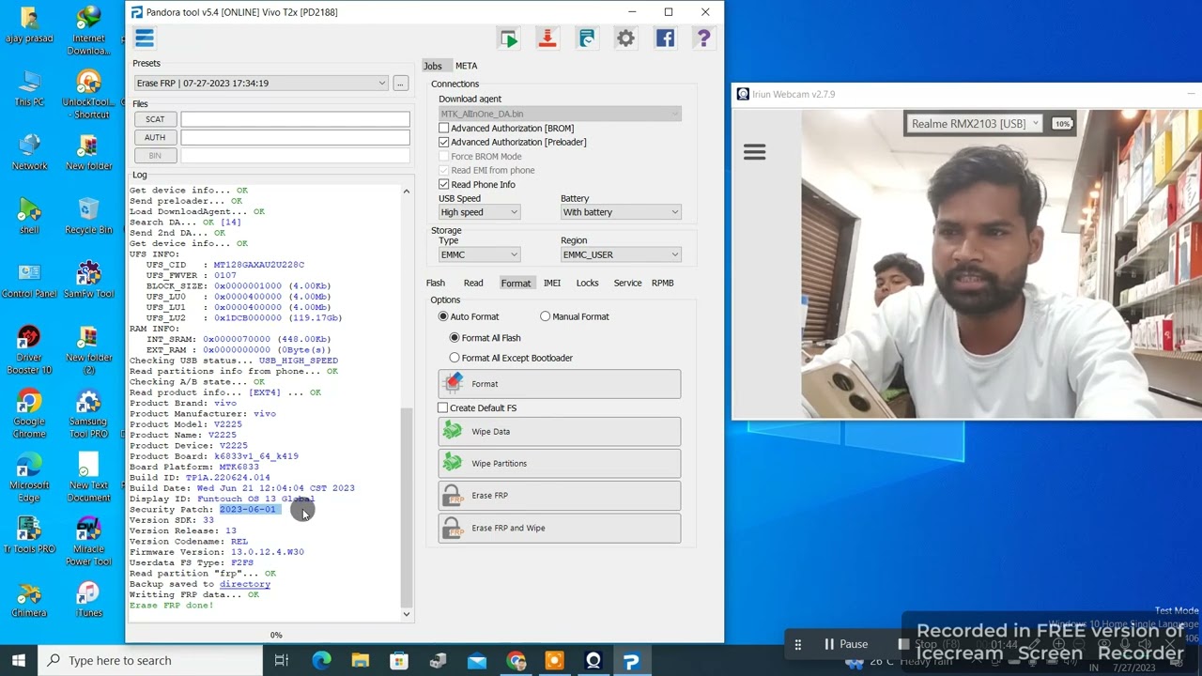Click Wipe Data button
Viewport: 1202px width, 676px height.
coord(559,432)
